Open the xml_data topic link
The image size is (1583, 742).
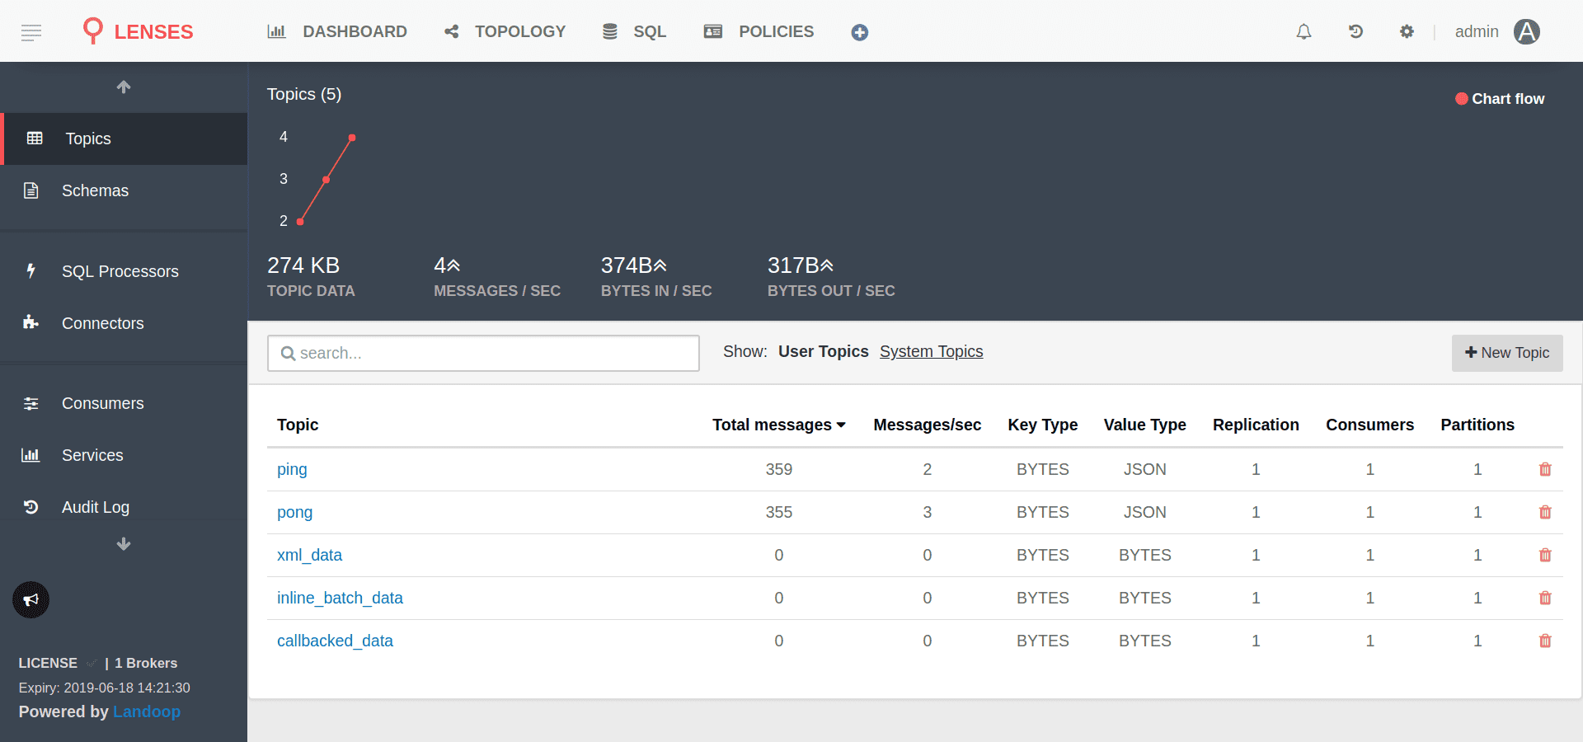[309, 555]
